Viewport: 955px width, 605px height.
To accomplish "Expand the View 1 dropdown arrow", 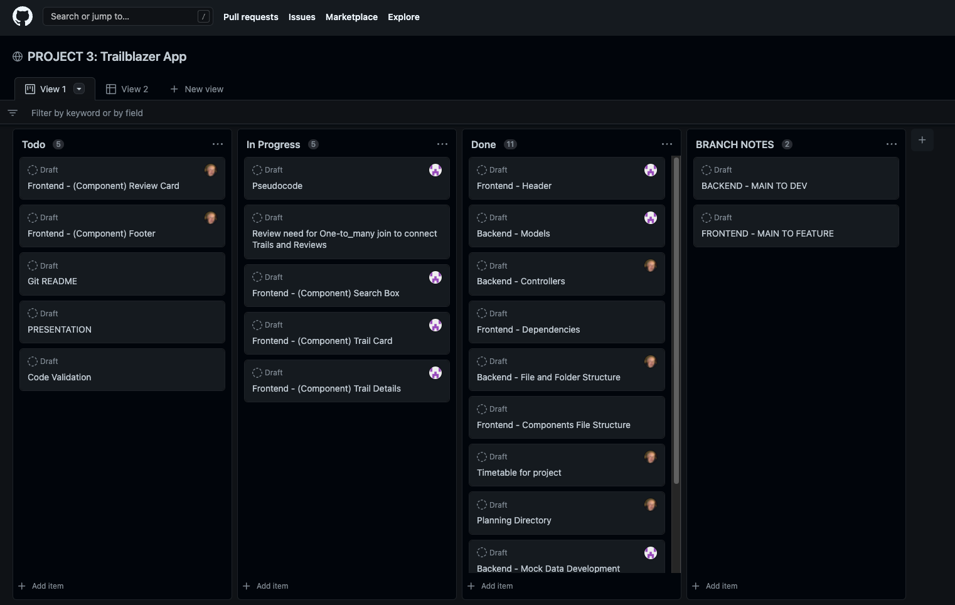I will (79, 89).
